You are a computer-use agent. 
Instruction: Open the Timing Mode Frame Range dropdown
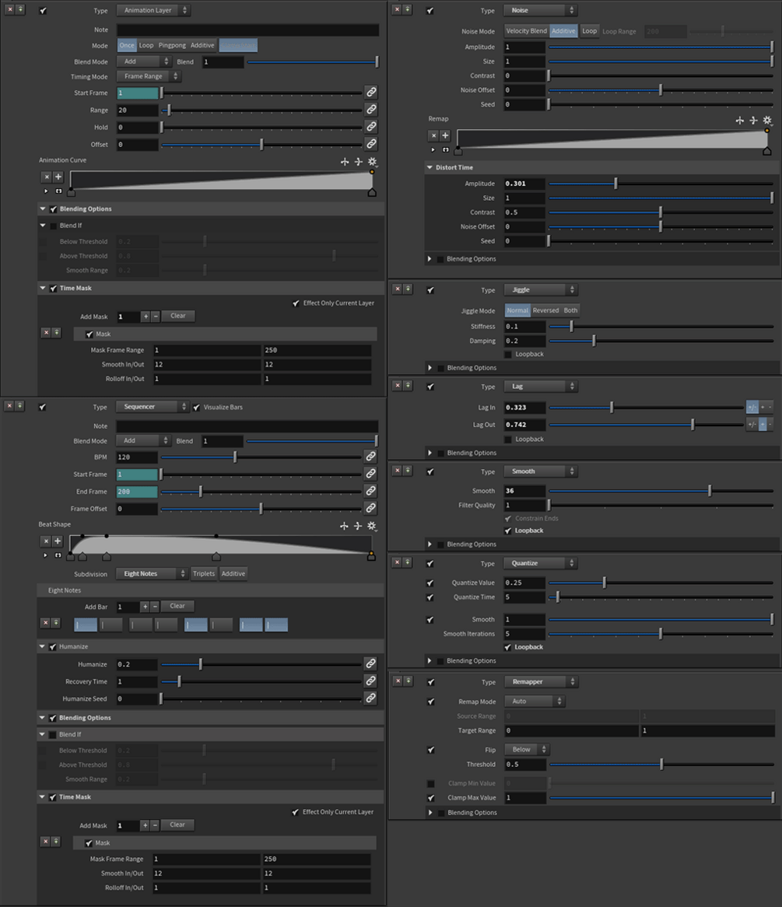149,75
